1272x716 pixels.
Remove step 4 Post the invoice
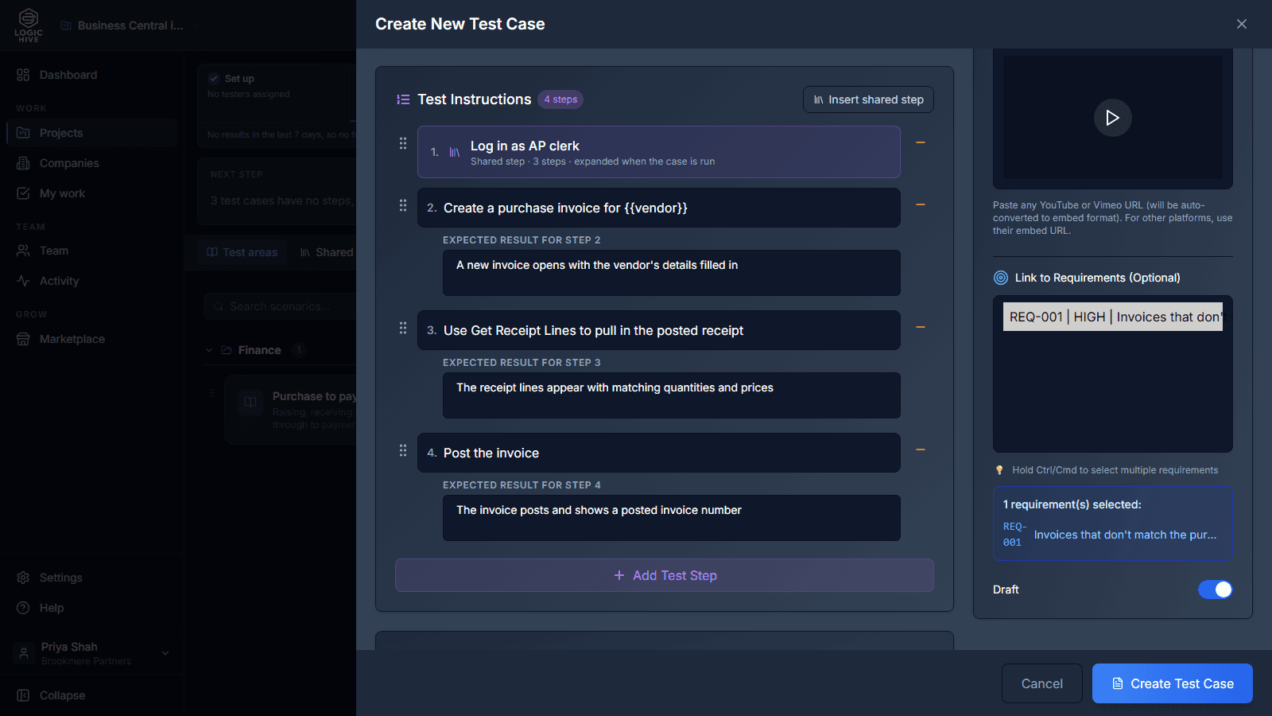coord(921,449)
